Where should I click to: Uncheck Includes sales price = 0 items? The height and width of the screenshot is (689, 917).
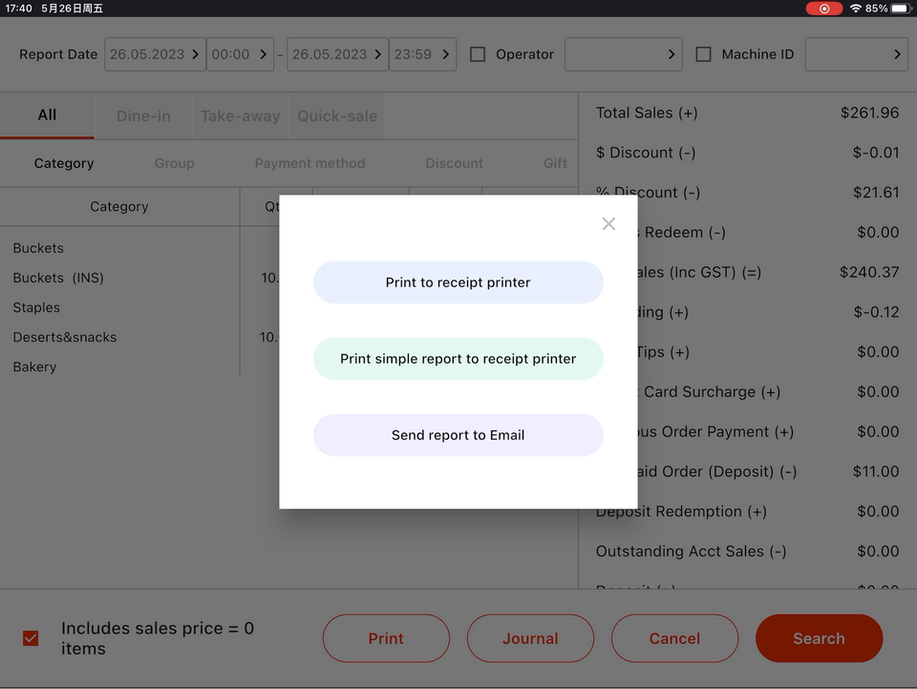(x=31, y=638)
